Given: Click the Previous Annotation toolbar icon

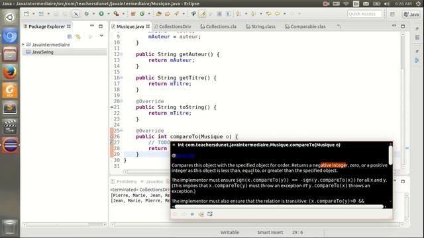Looking at the screenshot, I should coord(253,14).
